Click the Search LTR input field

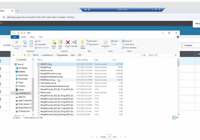[161, 55]
